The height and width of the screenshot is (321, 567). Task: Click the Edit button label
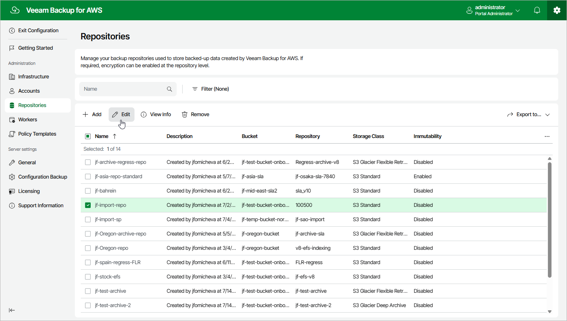[x=126, y=115]
